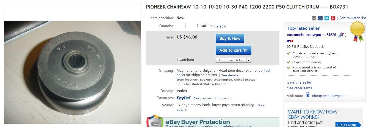The width and height of the screenshot is (369, 127).
Task: Share this item on Facebook
Action: coord(320,18)
